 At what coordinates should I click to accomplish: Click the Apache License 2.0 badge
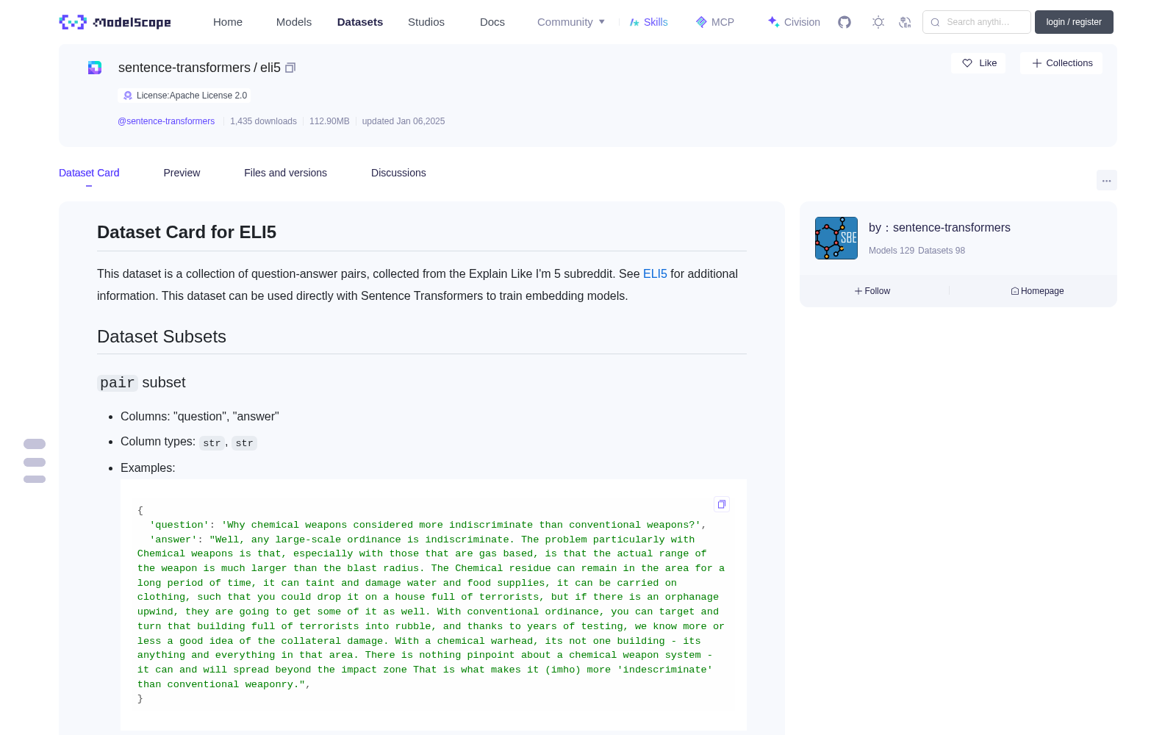tap(184, 96)
